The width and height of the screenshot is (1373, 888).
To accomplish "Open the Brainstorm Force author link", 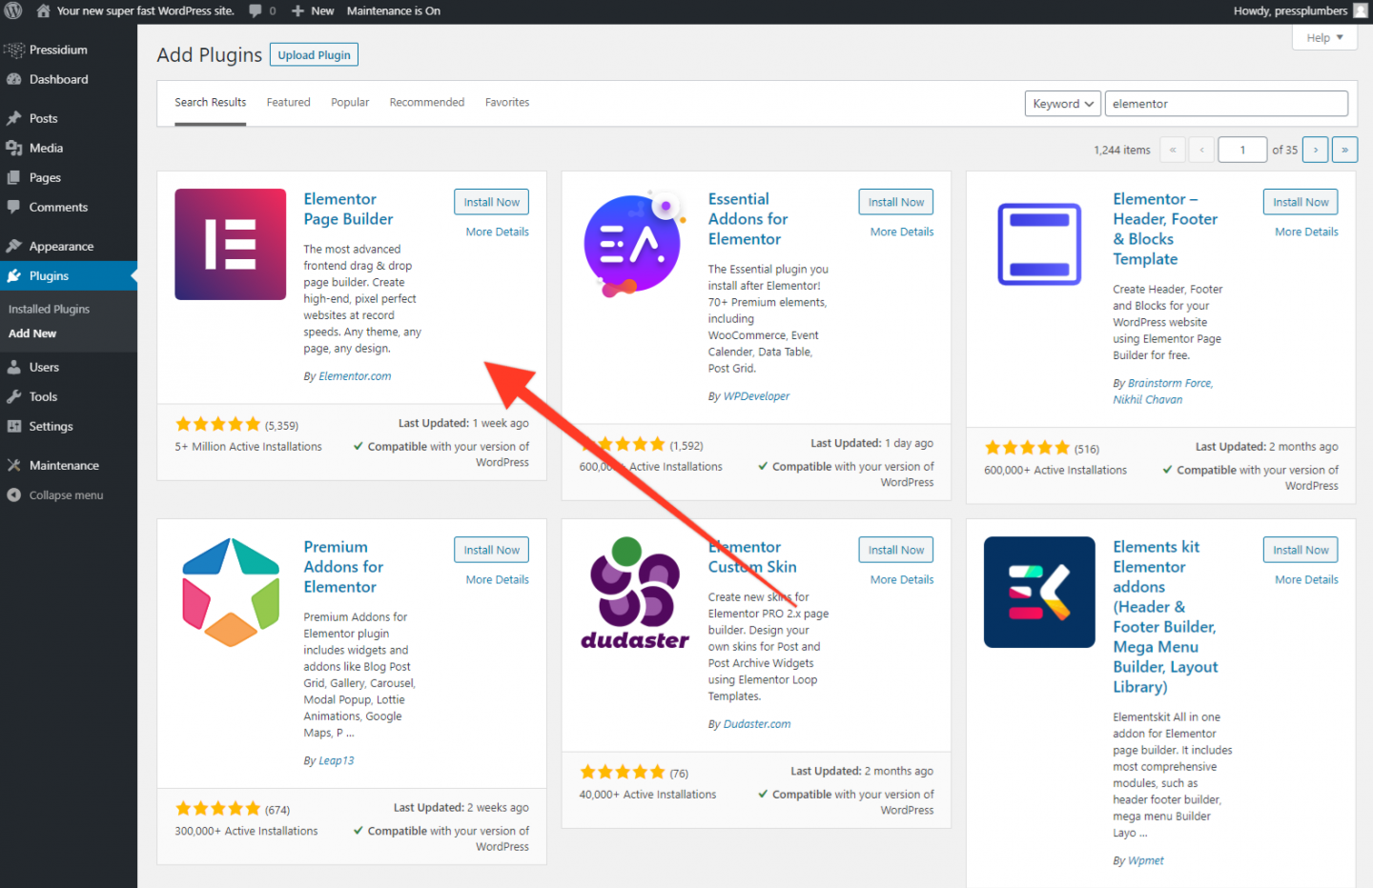I will tap(1169, 383).
